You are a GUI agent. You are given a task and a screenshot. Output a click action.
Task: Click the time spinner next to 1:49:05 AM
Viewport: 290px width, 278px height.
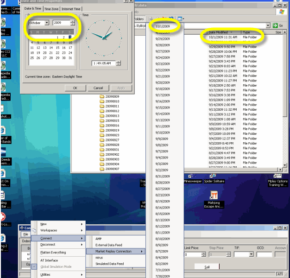[x=119, y=63]
